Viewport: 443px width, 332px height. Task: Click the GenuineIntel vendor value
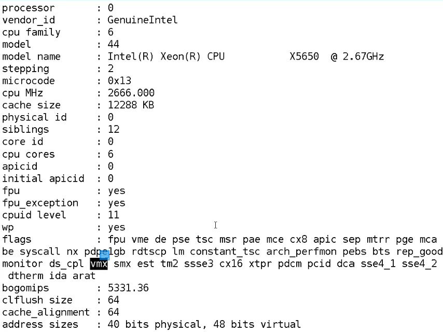[x=142, y=20]
